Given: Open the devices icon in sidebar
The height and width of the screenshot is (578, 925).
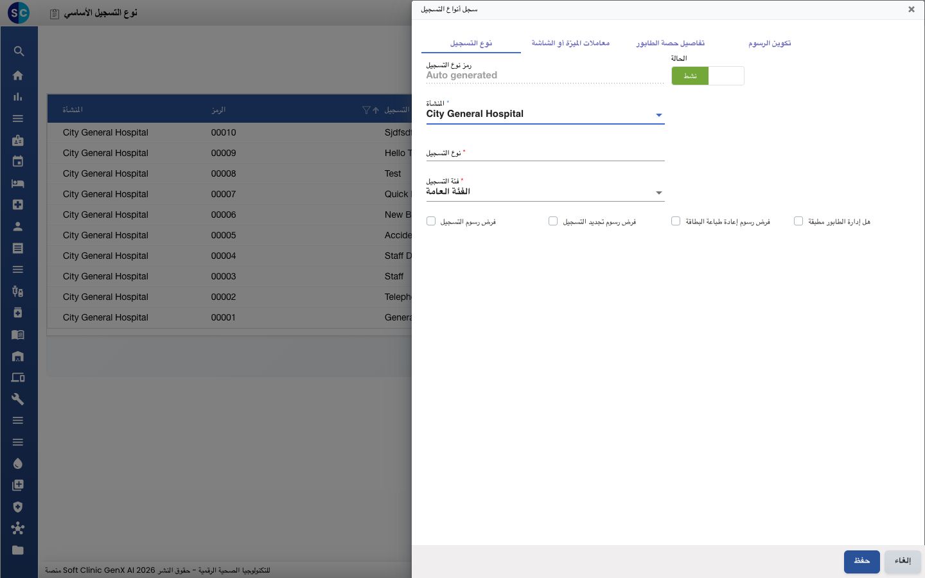Looking at the screenshot, I should (x=18, y=378).
